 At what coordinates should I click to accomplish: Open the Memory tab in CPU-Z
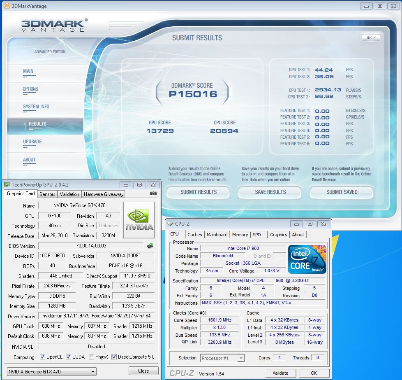pyautogui.click(x=240, y=235)
